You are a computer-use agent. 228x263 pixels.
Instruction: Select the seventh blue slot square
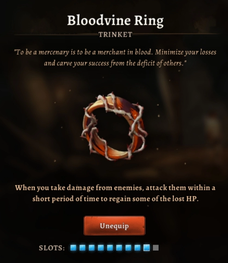tap(128, 247)
